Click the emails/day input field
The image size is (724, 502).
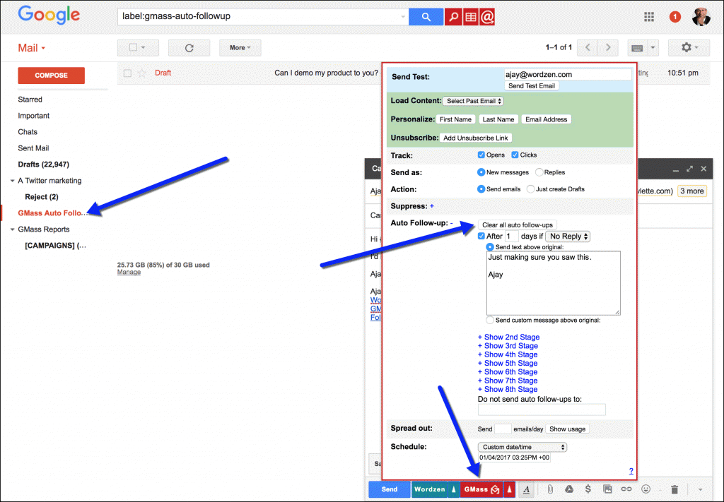[x=503, y=429]
